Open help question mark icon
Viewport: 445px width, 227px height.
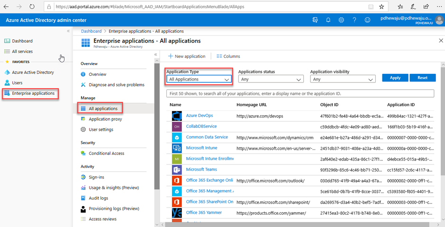[x=354, y=20]
